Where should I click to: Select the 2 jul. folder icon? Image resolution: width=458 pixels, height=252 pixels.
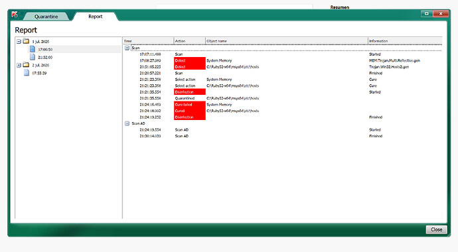(x=26, y=65)
